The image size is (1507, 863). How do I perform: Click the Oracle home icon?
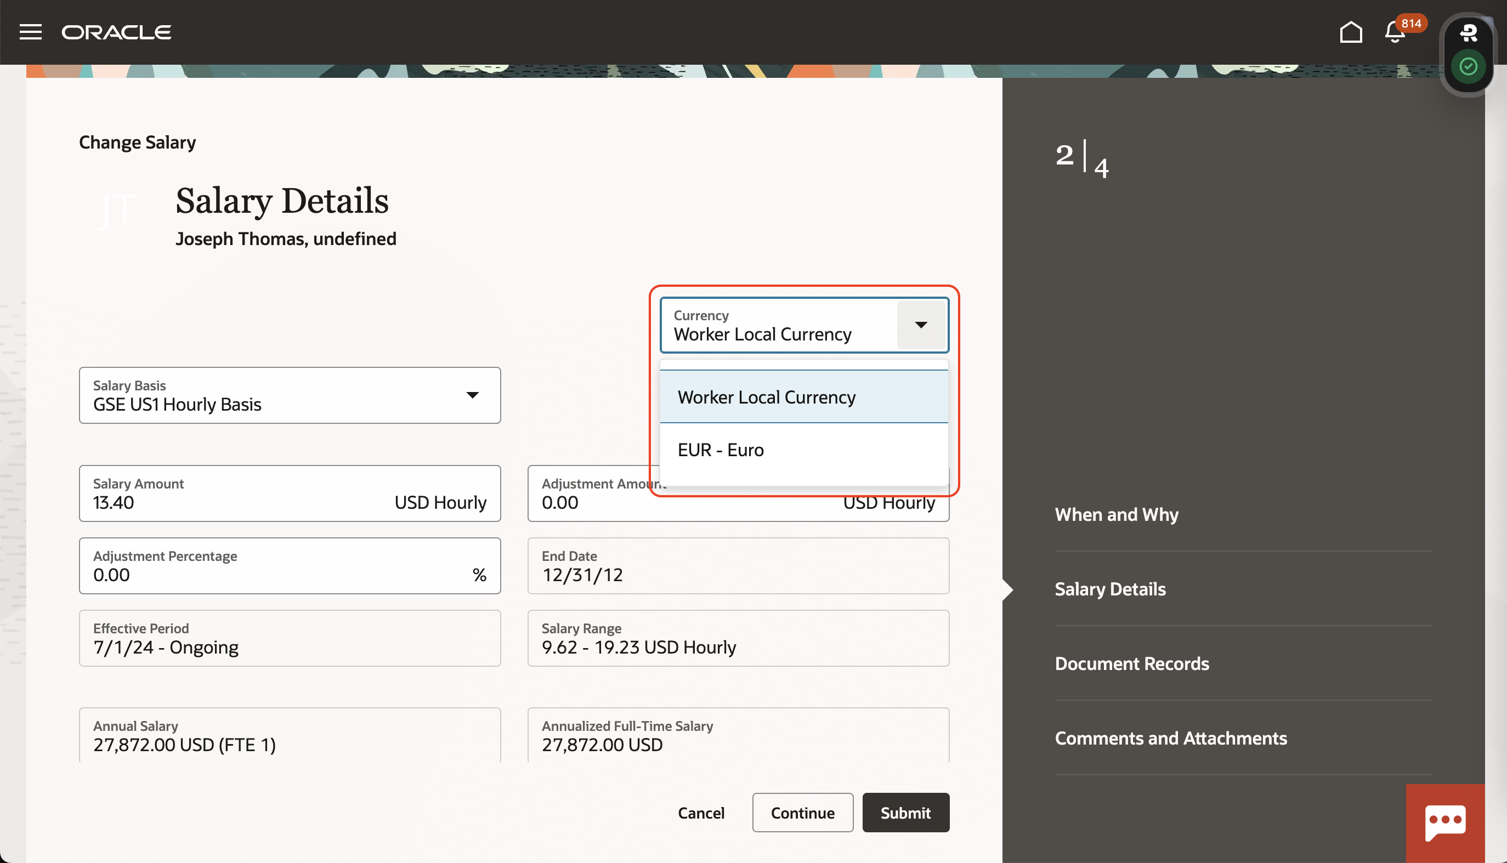tap(1351, 31)
